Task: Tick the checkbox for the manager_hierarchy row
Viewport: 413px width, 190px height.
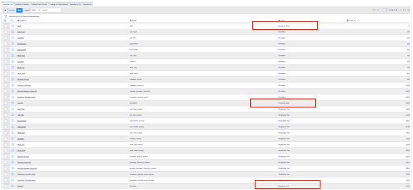Action: 6,85
